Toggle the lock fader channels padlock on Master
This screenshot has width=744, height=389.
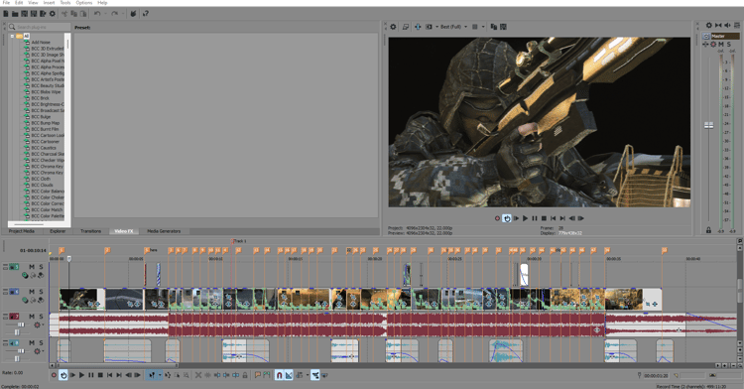[708, 230]
